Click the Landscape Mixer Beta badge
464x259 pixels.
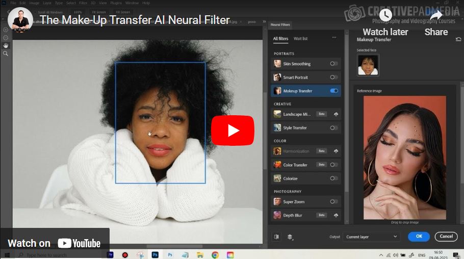(322, 114)
